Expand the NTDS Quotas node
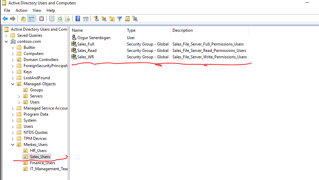The height and width of the screenshot is (180, 319). click(x=12, y=133)
